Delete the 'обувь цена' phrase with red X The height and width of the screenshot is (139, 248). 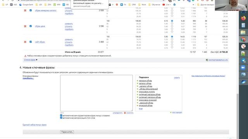25,26
